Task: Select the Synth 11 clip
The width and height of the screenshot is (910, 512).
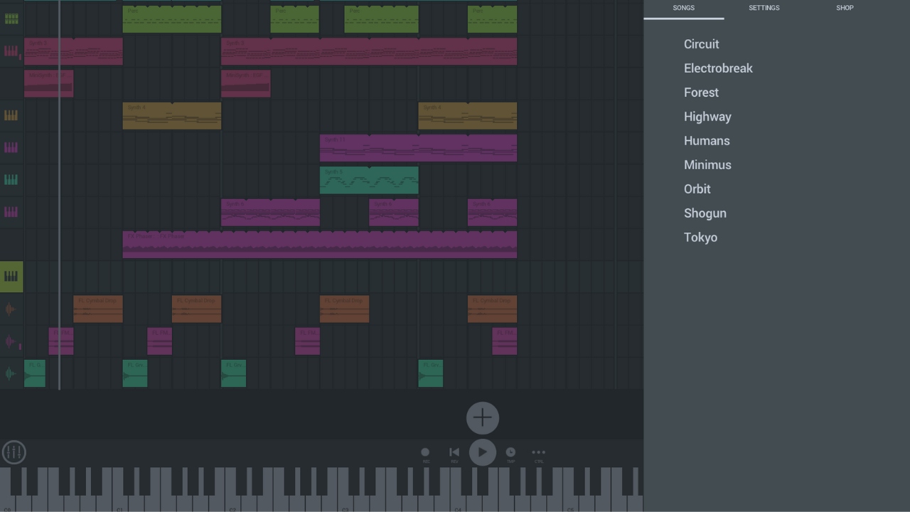Action: pyautogui.click(x=418, y=148)
